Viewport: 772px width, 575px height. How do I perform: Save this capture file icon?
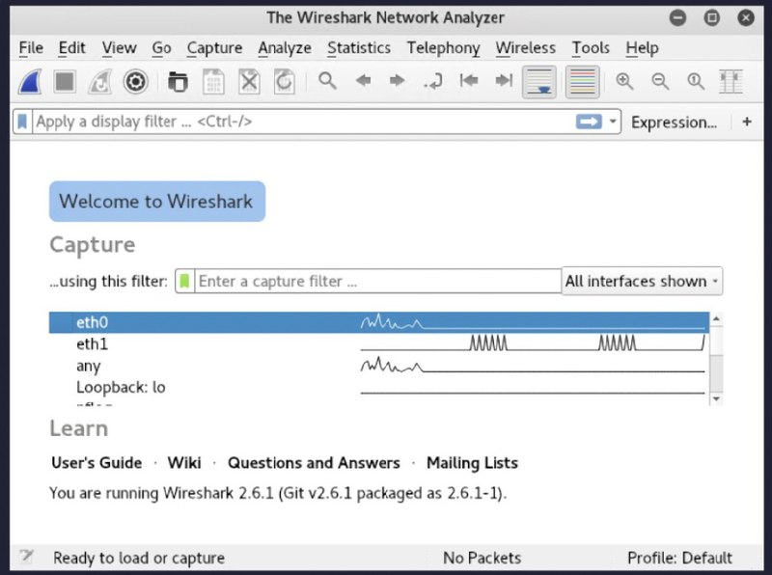point(213,82)
